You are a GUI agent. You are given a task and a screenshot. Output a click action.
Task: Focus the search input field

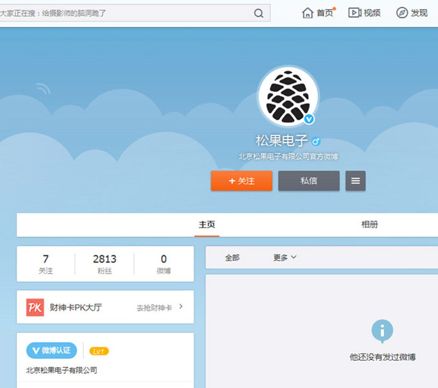(x=126, y=13)
